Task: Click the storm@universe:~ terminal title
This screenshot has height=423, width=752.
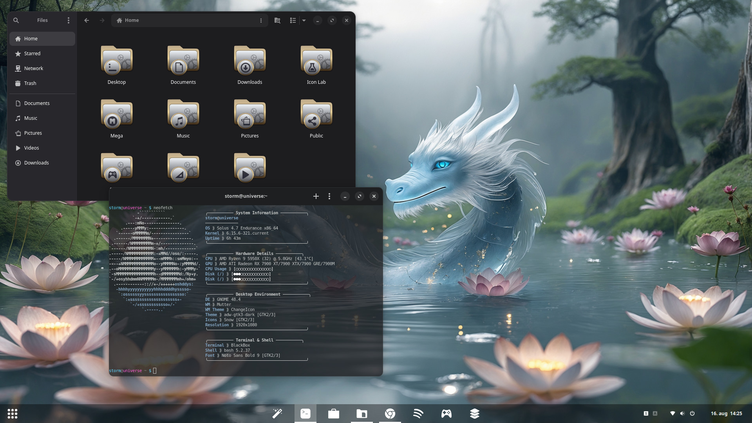Action: tap(246, 196)
